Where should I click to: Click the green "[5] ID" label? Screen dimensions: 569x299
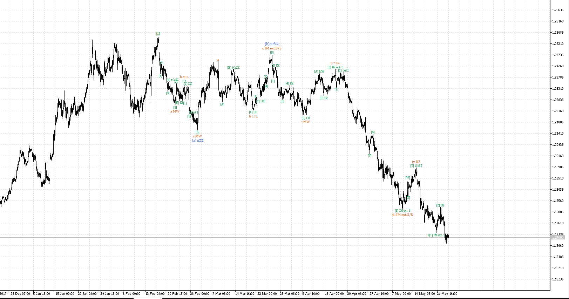tap(306, 118)
